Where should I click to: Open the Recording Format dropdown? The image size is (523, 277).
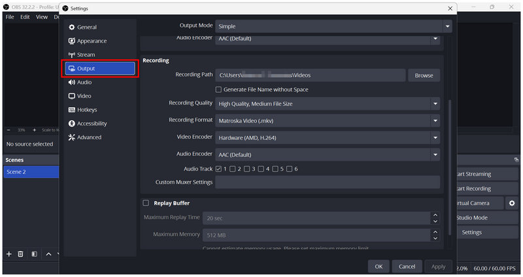[x=328, y=121]
